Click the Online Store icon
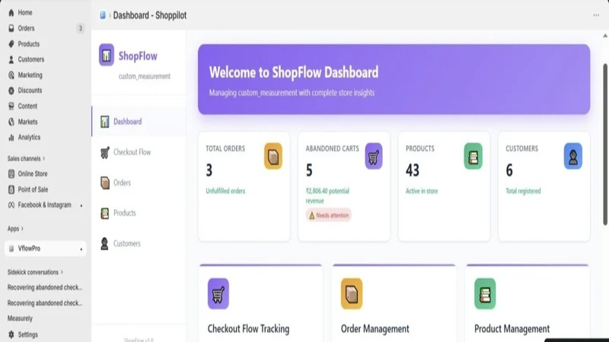This screenshot has height=342, width=609. pos(11,174)
